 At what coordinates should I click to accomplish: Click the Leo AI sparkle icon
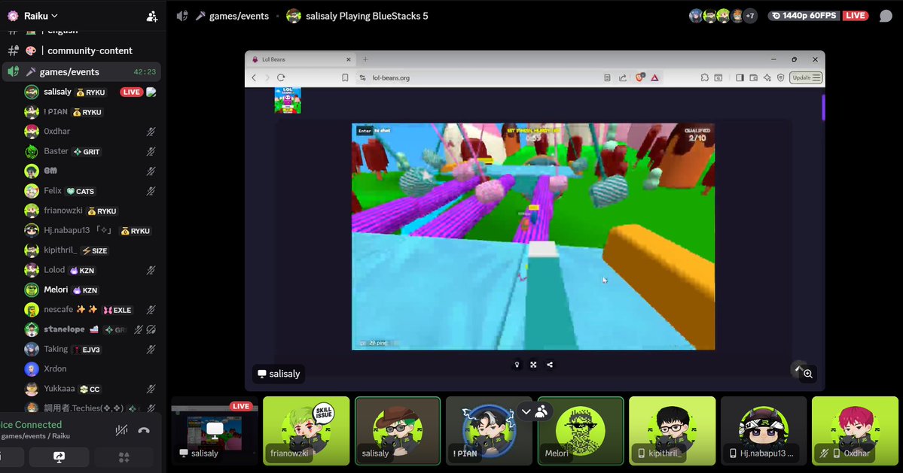point(767,77)
